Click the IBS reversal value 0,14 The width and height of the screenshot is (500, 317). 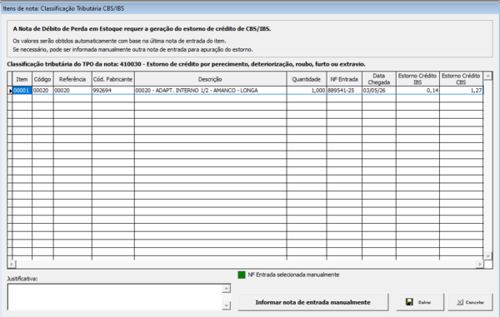pyautogui.click(x=417, y=91)
